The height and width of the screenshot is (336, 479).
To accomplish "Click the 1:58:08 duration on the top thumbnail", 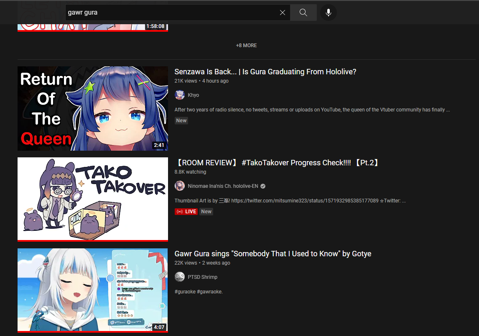I will (155, 26).
